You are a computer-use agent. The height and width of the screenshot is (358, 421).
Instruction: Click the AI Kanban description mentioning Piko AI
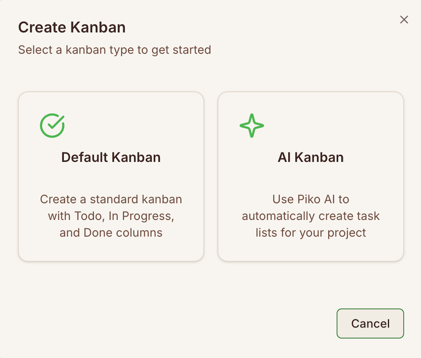point(310,216)
